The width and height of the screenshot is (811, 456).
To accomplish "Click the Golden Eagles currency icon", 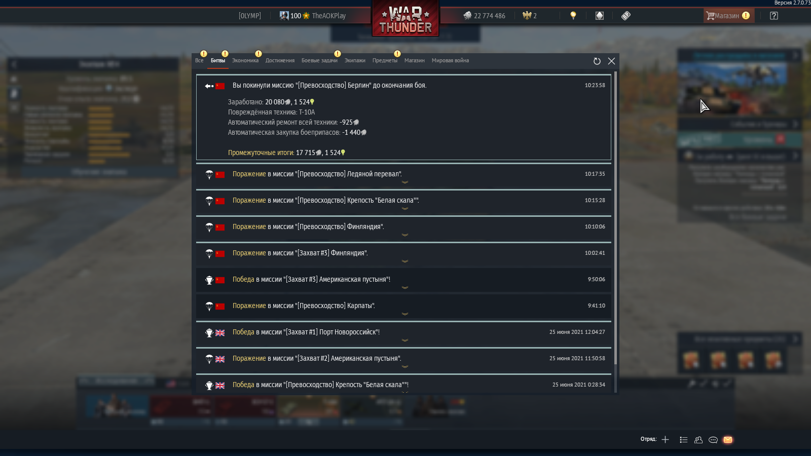I will tap(527, 16).
